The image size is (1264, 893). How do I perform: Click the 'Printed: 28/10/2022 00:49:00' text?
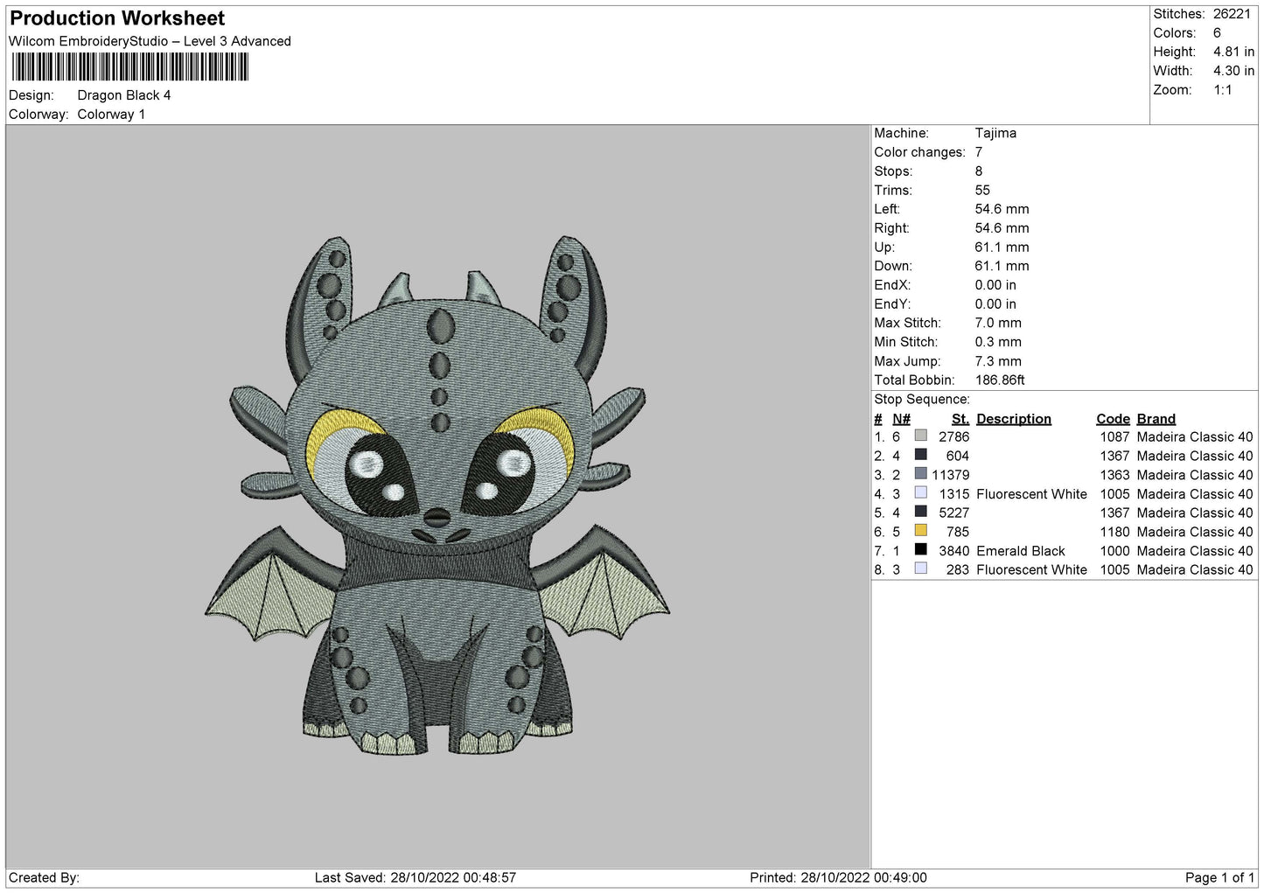point(838,877)
